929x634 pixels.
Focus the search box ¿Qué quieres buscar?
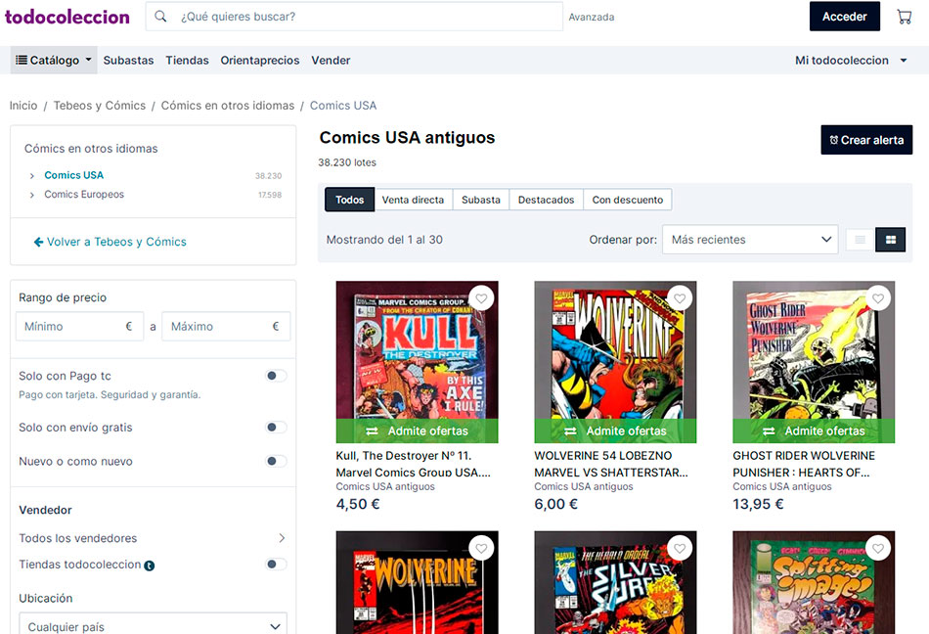354,17
